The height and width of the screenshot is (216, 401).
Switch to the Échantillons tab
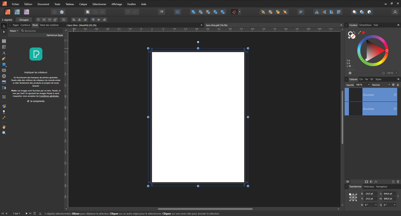pyautogui.click(x=365, y=25)
